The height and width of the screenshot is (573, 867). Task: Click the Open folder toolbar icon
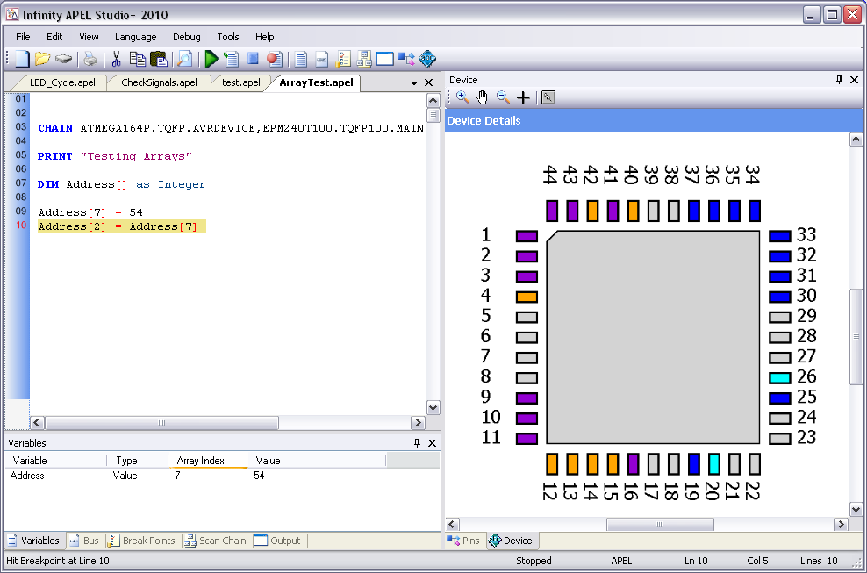tap(42, 60)
